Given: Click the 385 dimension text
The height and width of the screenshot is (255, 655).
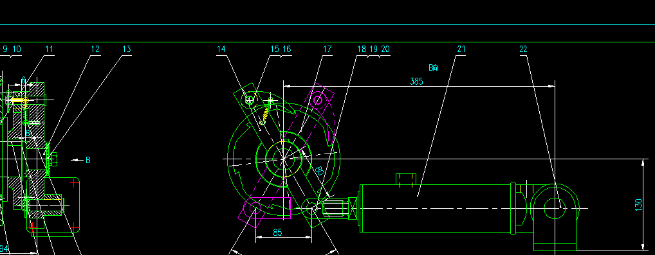Looking at the screenshot, I should coord(416,82).
